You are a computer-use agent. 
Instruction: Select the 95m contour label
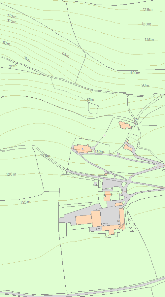(x=66, y=55)
